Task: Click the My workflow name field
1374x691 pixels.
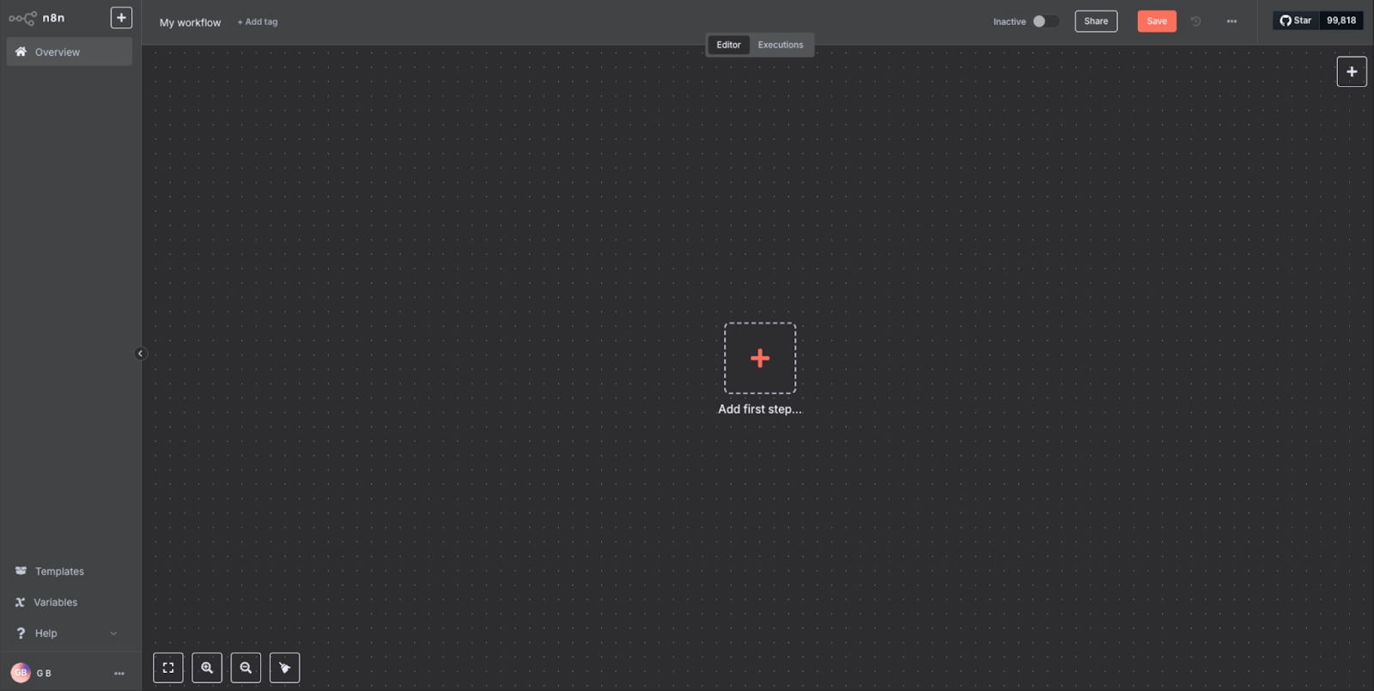Action: [x=190, y=22]
